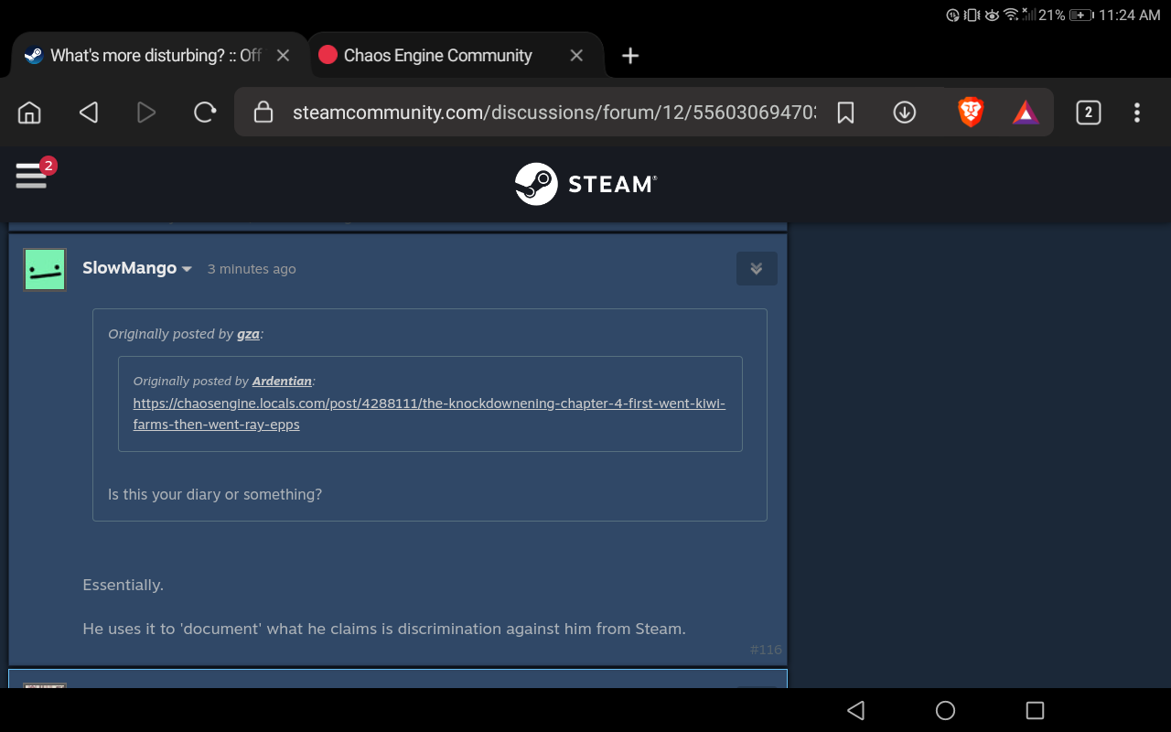Click the "3 minutes ago" timestamp
The width and height of the screenshot is (1171, 732).
tap(252, 269)
